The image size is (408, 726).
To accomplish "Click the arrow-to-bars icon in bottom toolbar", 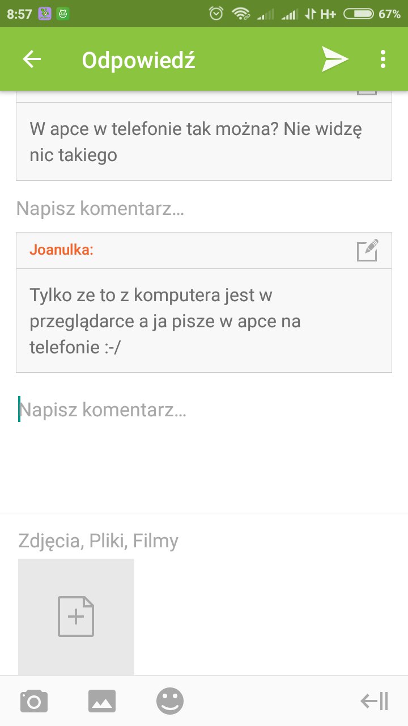I will [x=375, y=702].
